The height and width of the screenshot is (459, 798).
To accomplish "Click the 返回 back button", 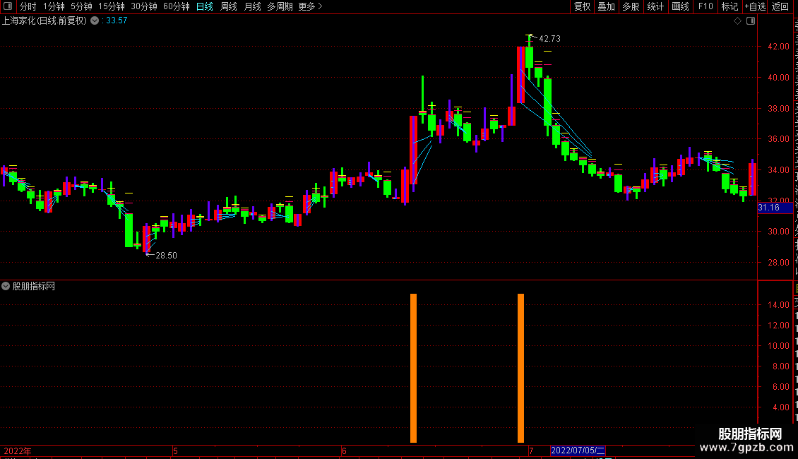I will (x=780, y=6).
